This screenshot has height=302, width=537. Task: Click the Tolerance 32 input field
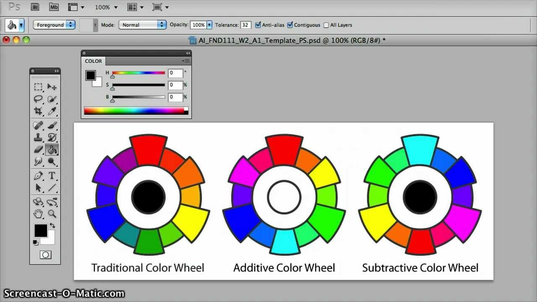pyautogui.click(x=245, y=25)
